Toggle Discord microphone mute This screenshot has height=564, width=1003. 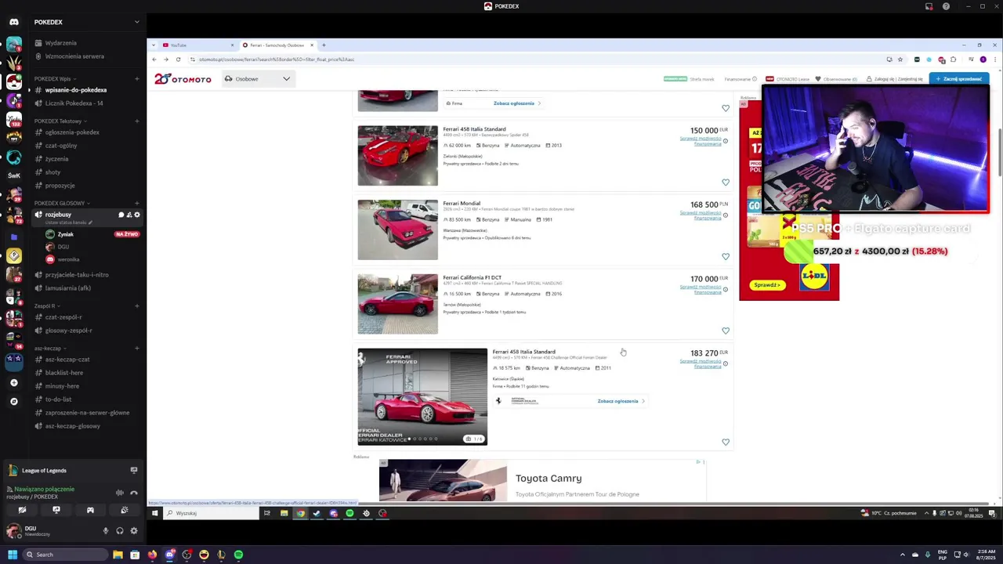pos(106,530)
